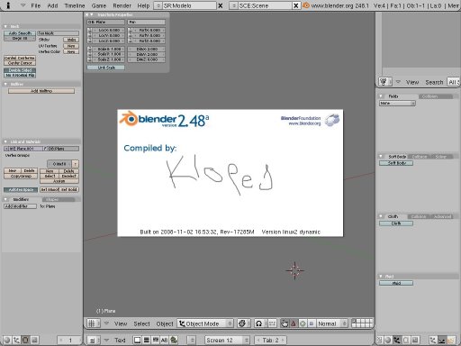Collapse the Link and Materials panel triangle

[x=5, y=141]
